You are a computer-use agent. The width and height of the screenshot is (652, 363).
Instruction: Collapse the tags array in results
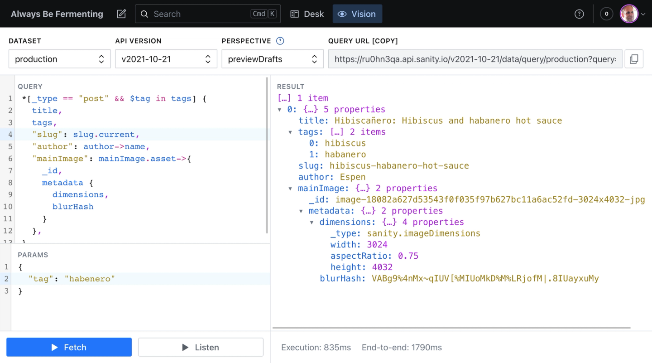290,132
